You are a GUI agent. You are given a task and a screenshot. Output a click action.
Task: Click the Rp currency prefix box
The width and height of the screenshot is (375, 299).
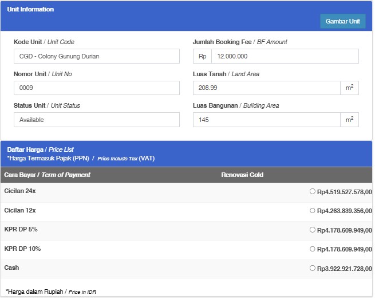[202, 56]
